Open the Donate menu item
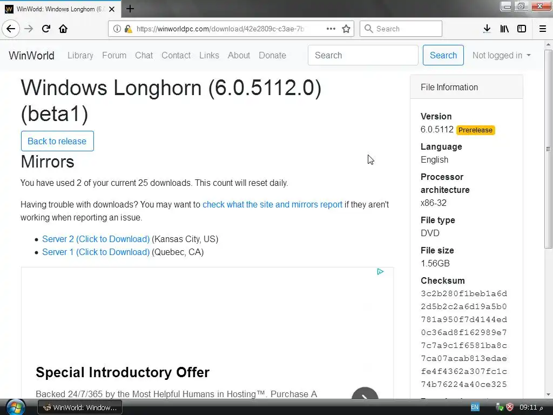 click(x=272, y=56)
